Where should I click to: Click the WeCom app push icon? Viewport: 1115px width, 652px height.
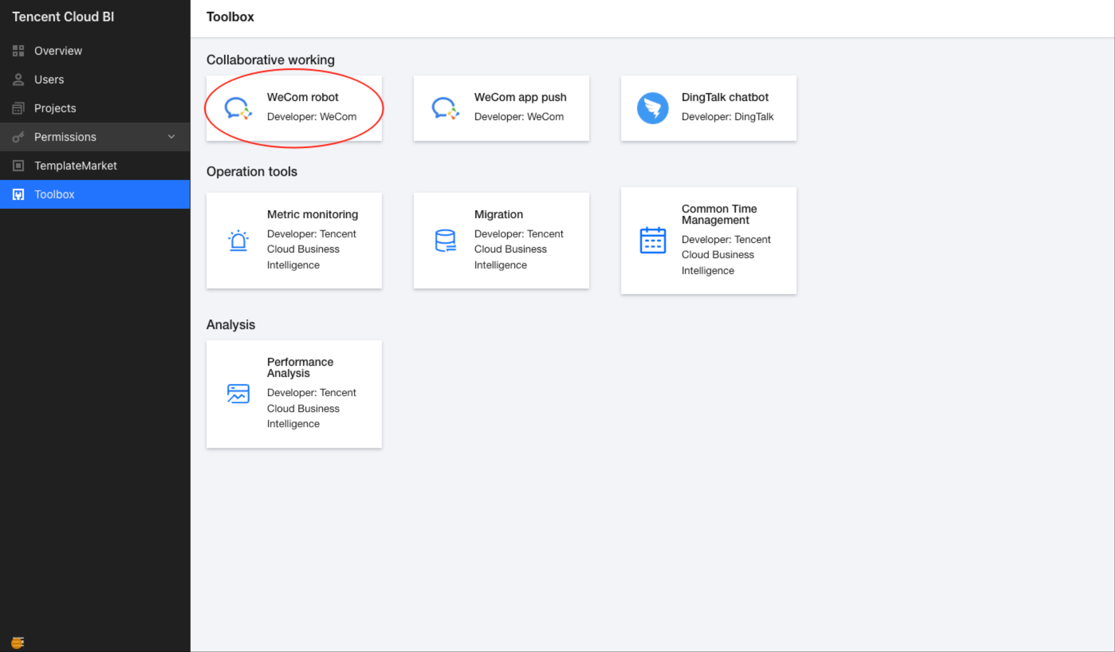[445, 108]
